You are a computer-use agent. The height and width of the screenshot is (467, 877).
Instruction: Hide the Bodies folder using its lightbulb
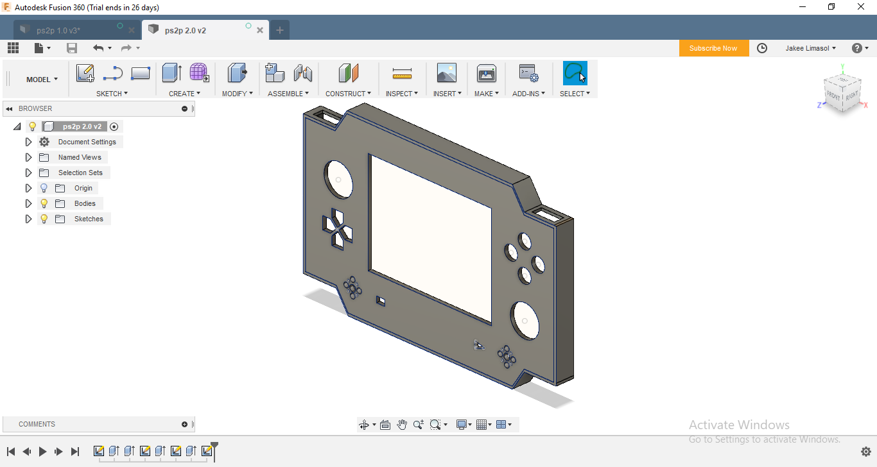44,203
